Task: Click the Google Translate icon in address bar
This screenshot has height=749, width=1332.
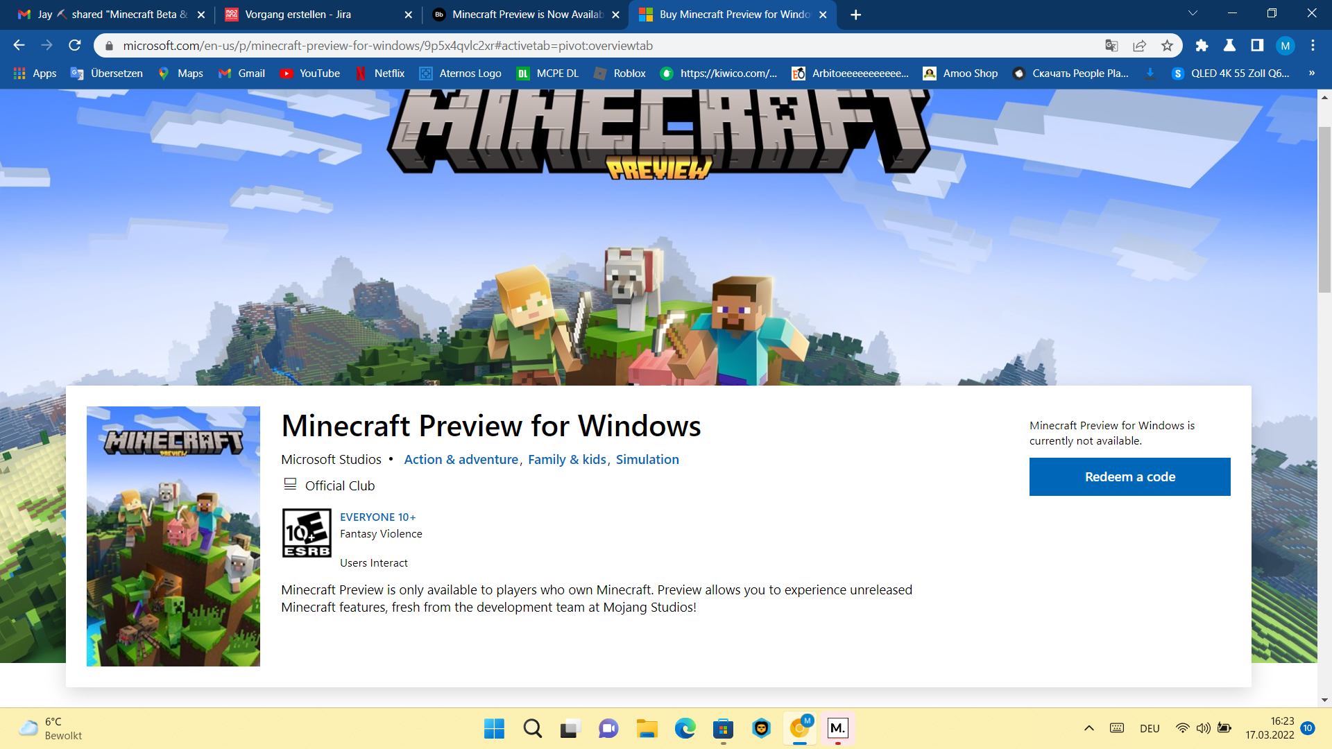Action: point(1111,46)
